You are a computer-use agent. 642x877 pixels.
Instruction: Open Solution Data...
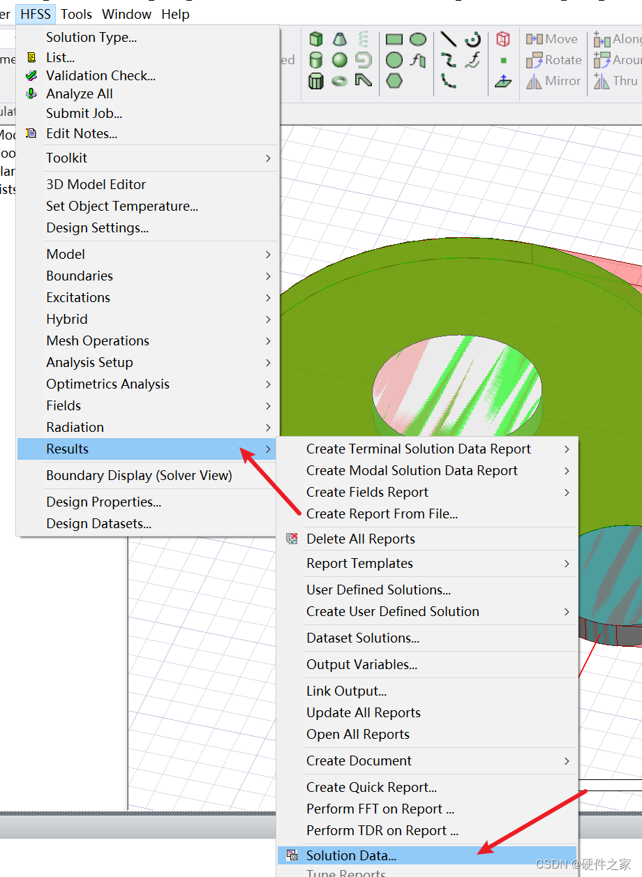[x=427, y=856]
